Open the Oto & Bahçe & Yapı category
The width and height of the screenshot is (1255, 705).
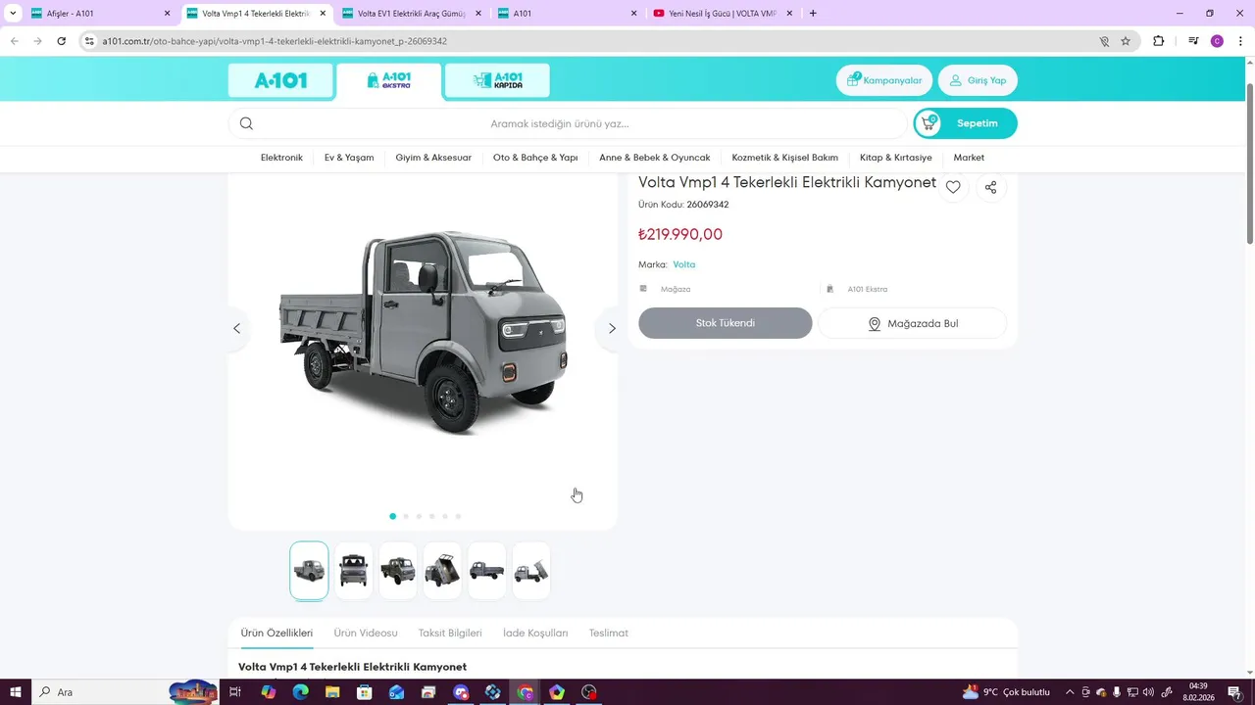point(535,158)
